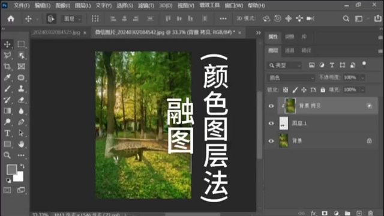
Task: Select the Rectangle shape tool
Action: pyautogui.click(x=7, y=144)
